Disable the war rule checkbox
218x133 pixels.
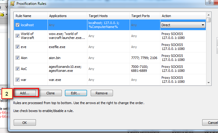point(17,80)
